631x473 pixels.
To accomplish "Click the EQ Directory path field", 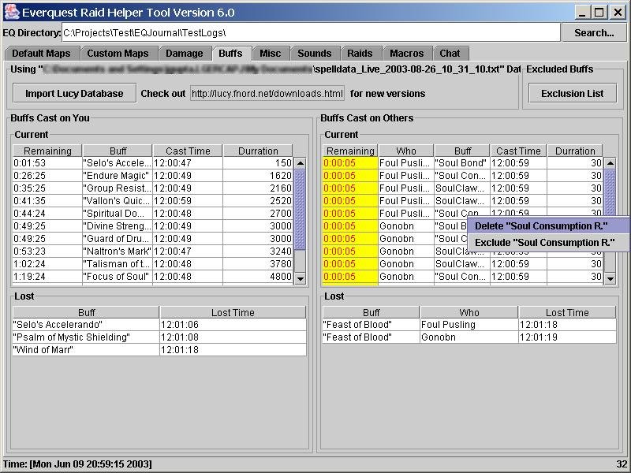I will point(311,32).
